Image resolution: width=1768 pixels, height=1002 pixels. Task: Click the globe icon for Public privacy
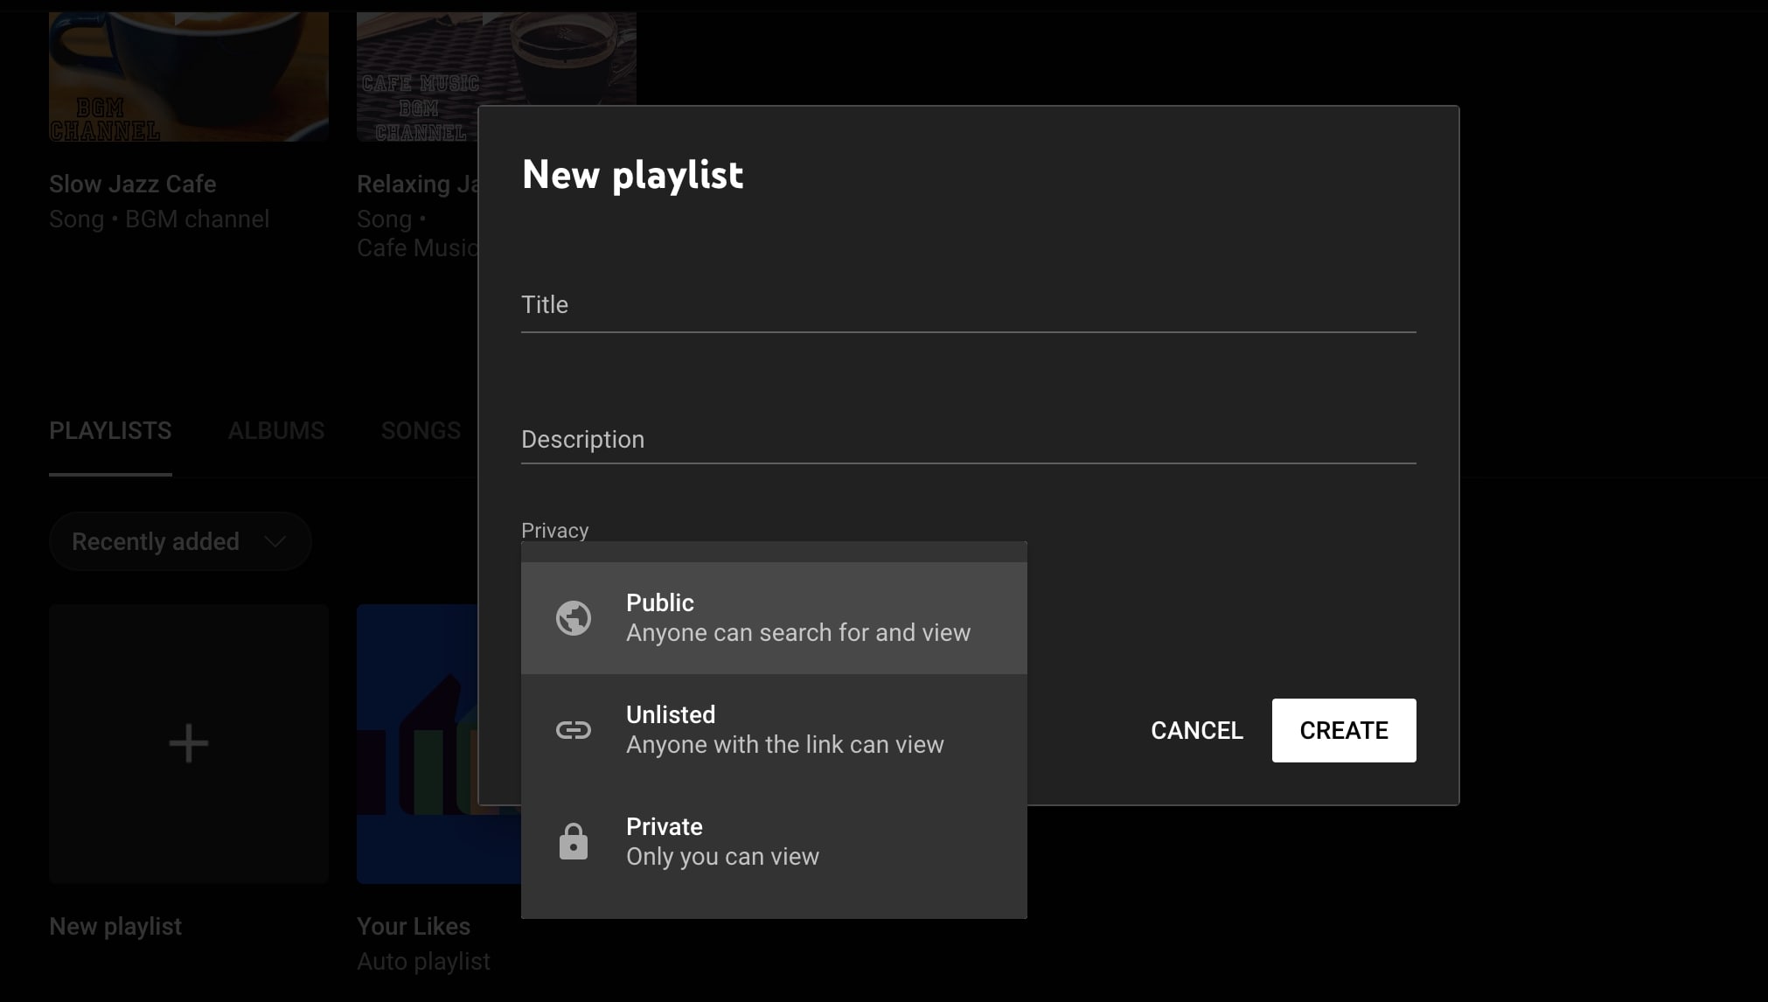[574, 618]
